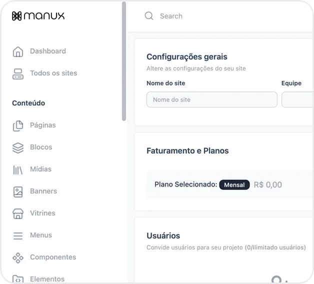Click the Menus hamburger icon
This screenshot has height=284, width=314.
[x=18, y=235]
